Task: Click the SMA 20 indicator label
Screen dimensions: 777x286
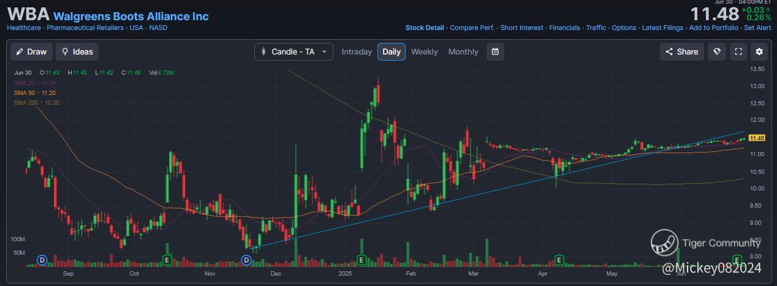Action: click(x=35, y=83)
